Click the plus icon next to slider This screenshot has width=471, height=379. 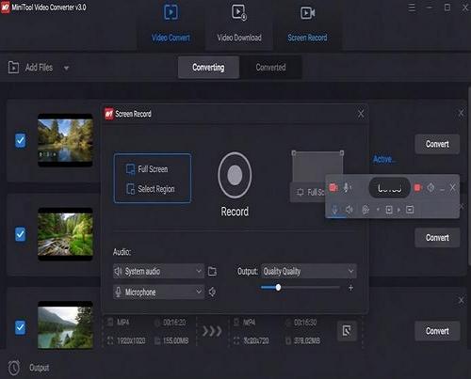(350, 288)
